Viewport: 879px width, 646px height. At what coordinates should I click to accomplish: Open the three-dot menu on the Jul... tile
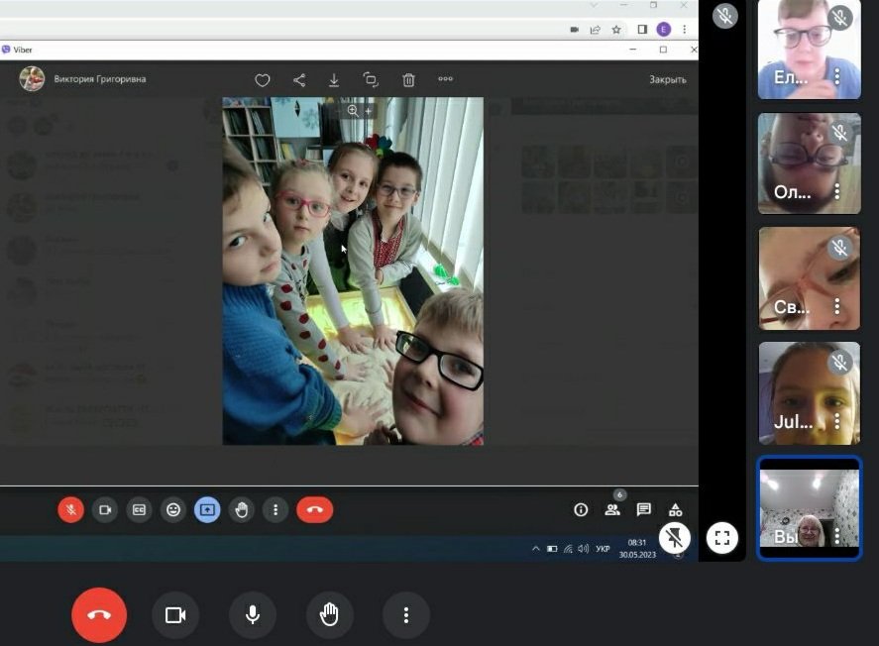837,421
